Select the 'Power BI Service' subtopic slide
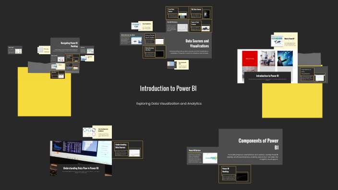The width and height of the screenshot is (338, 190). pos(203,156)
